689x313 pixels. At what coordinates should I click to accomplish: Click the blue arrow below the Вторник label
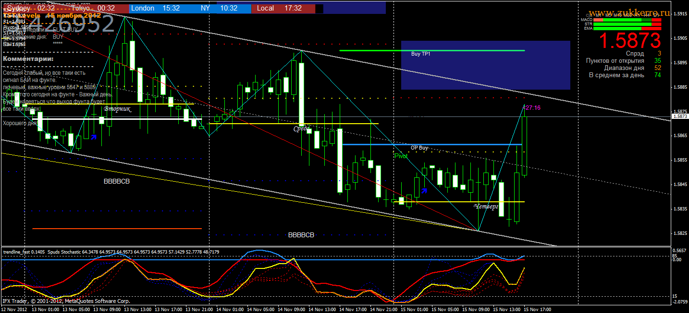[94, 137]
